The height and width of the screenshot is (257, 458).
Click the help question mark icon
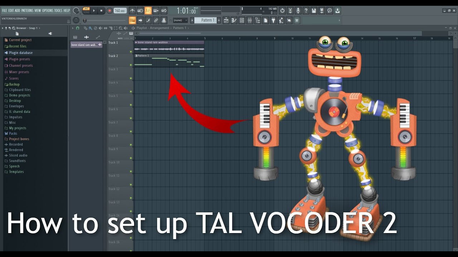[306, 11]
